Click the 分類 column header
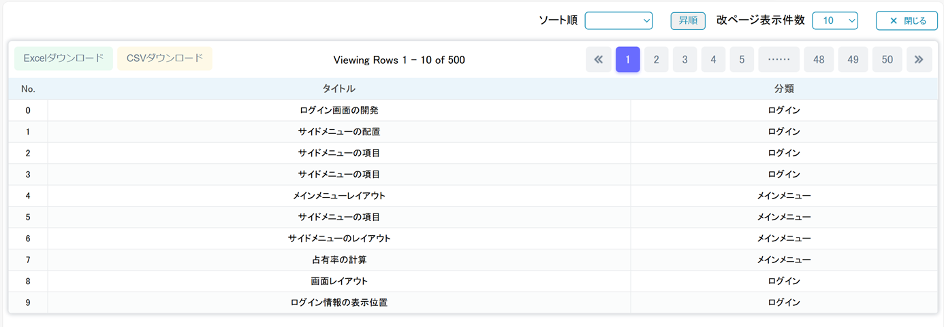This screenshot has width=944, height=327. 784,89
